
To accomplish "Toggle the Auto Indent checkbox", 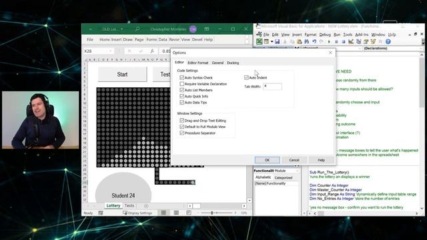I will click(246, 77).
